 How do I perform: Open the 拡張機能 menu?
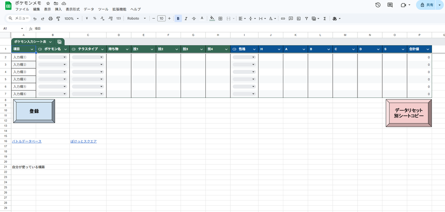pos(119,9)
